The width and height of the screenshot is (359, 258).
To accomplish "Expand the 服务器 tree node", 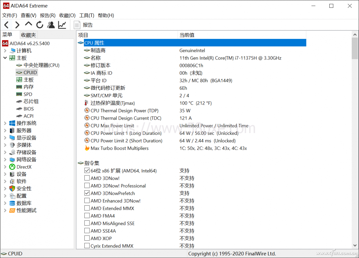I will click(x=5, y=131).
